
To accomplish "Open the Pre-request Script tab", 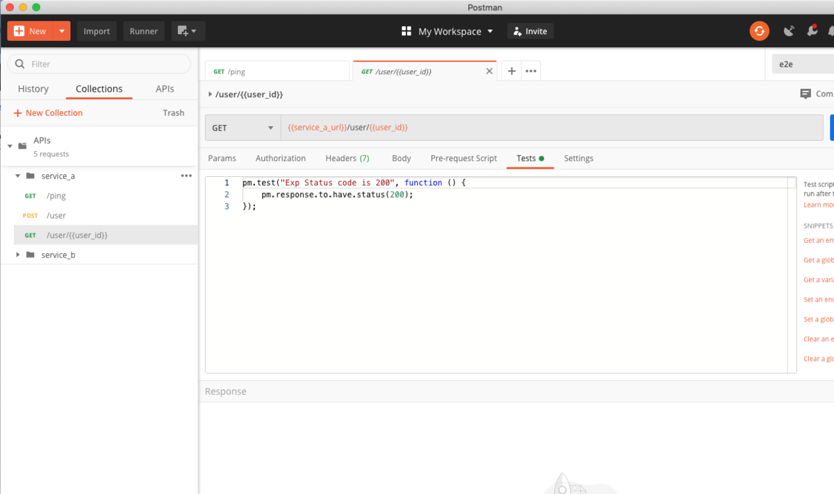I will point(464,158).
